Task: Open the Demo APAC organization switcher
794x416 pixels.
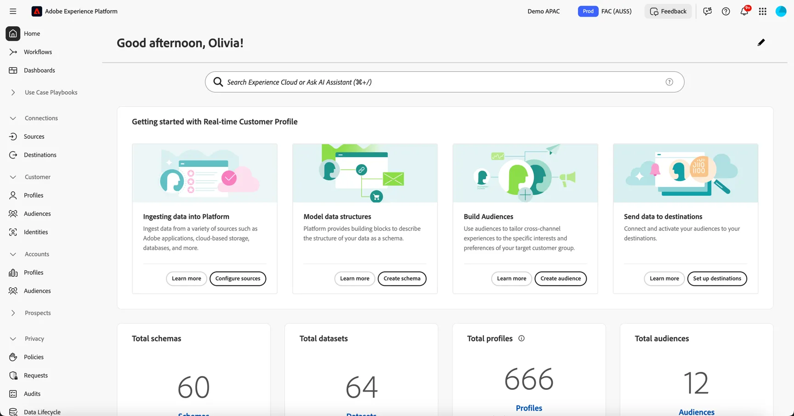Action: [544, 11]
